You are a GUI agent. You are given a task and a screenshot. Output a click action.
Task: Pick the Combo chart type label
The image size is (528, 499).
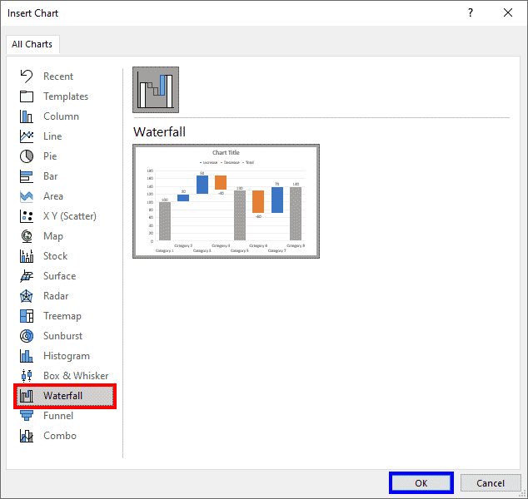click(x=60, y=436)
